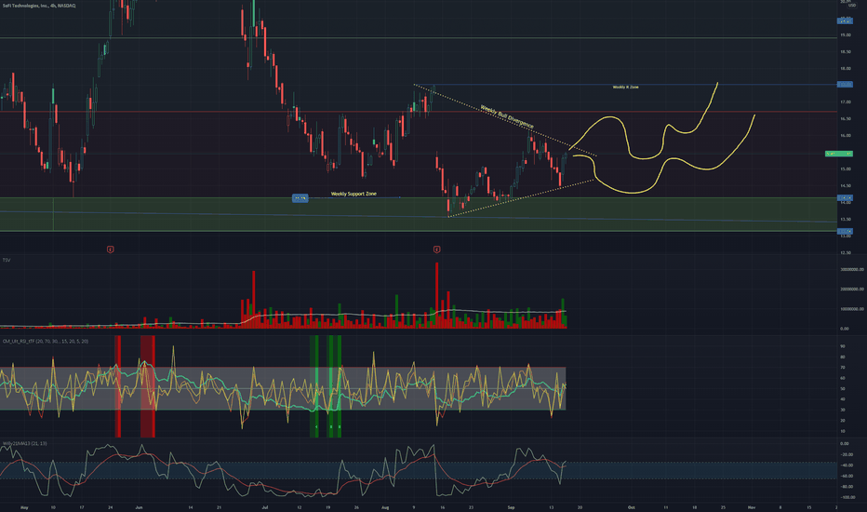Click the 30000000.00 volume axis value
This screenshot has height=512, width=867.
[852, 270]
